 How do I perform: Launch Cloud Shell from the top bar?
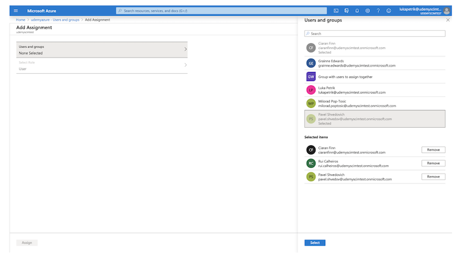click(336, 11)
